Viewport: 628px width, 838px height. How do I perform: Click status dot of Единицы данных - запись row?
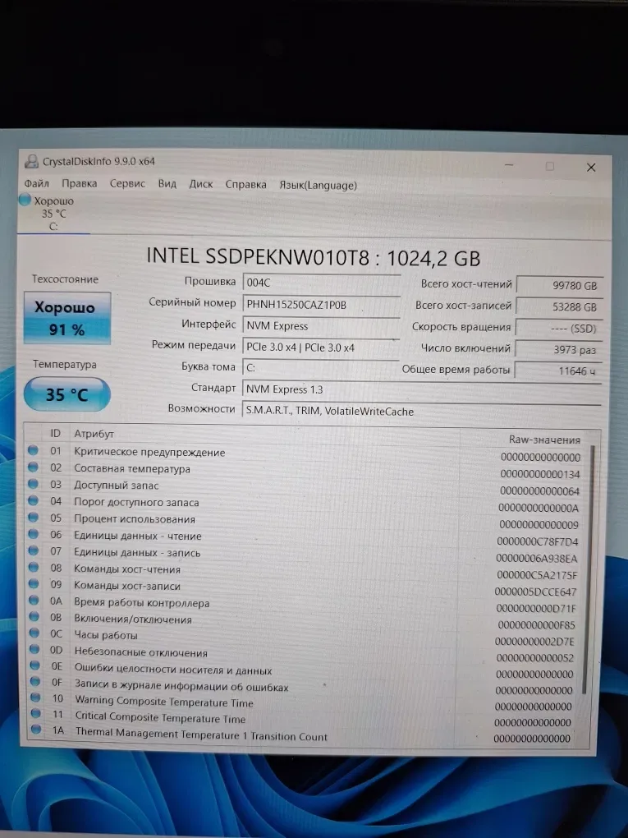(x=33, y=550)
